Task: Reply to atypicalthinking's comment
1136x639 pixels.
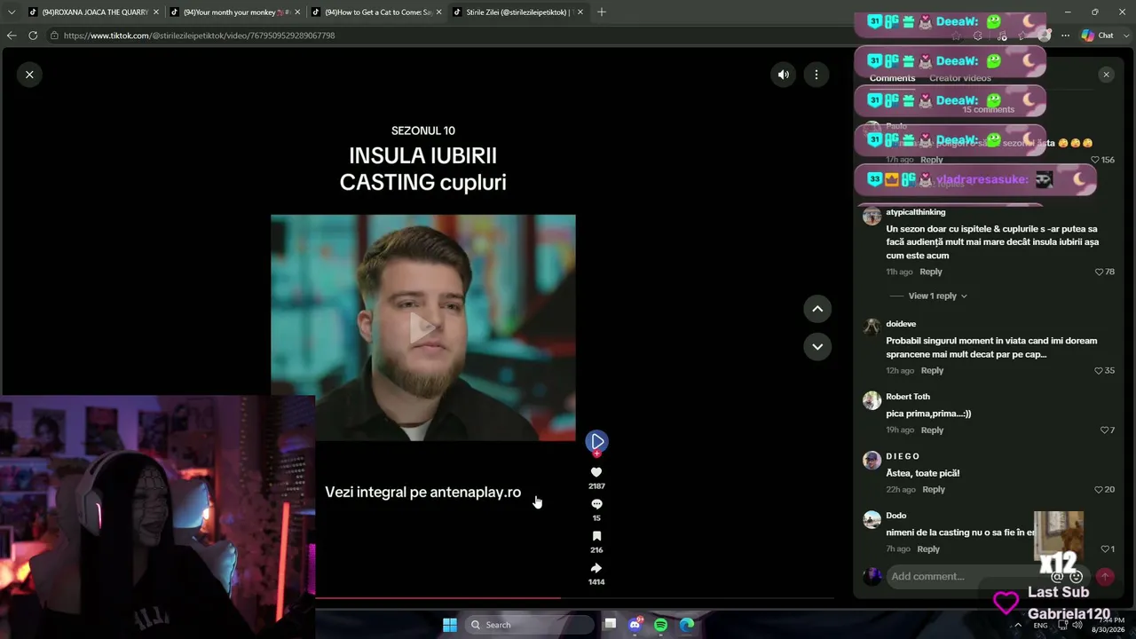Action: click(x=930, y=272)
